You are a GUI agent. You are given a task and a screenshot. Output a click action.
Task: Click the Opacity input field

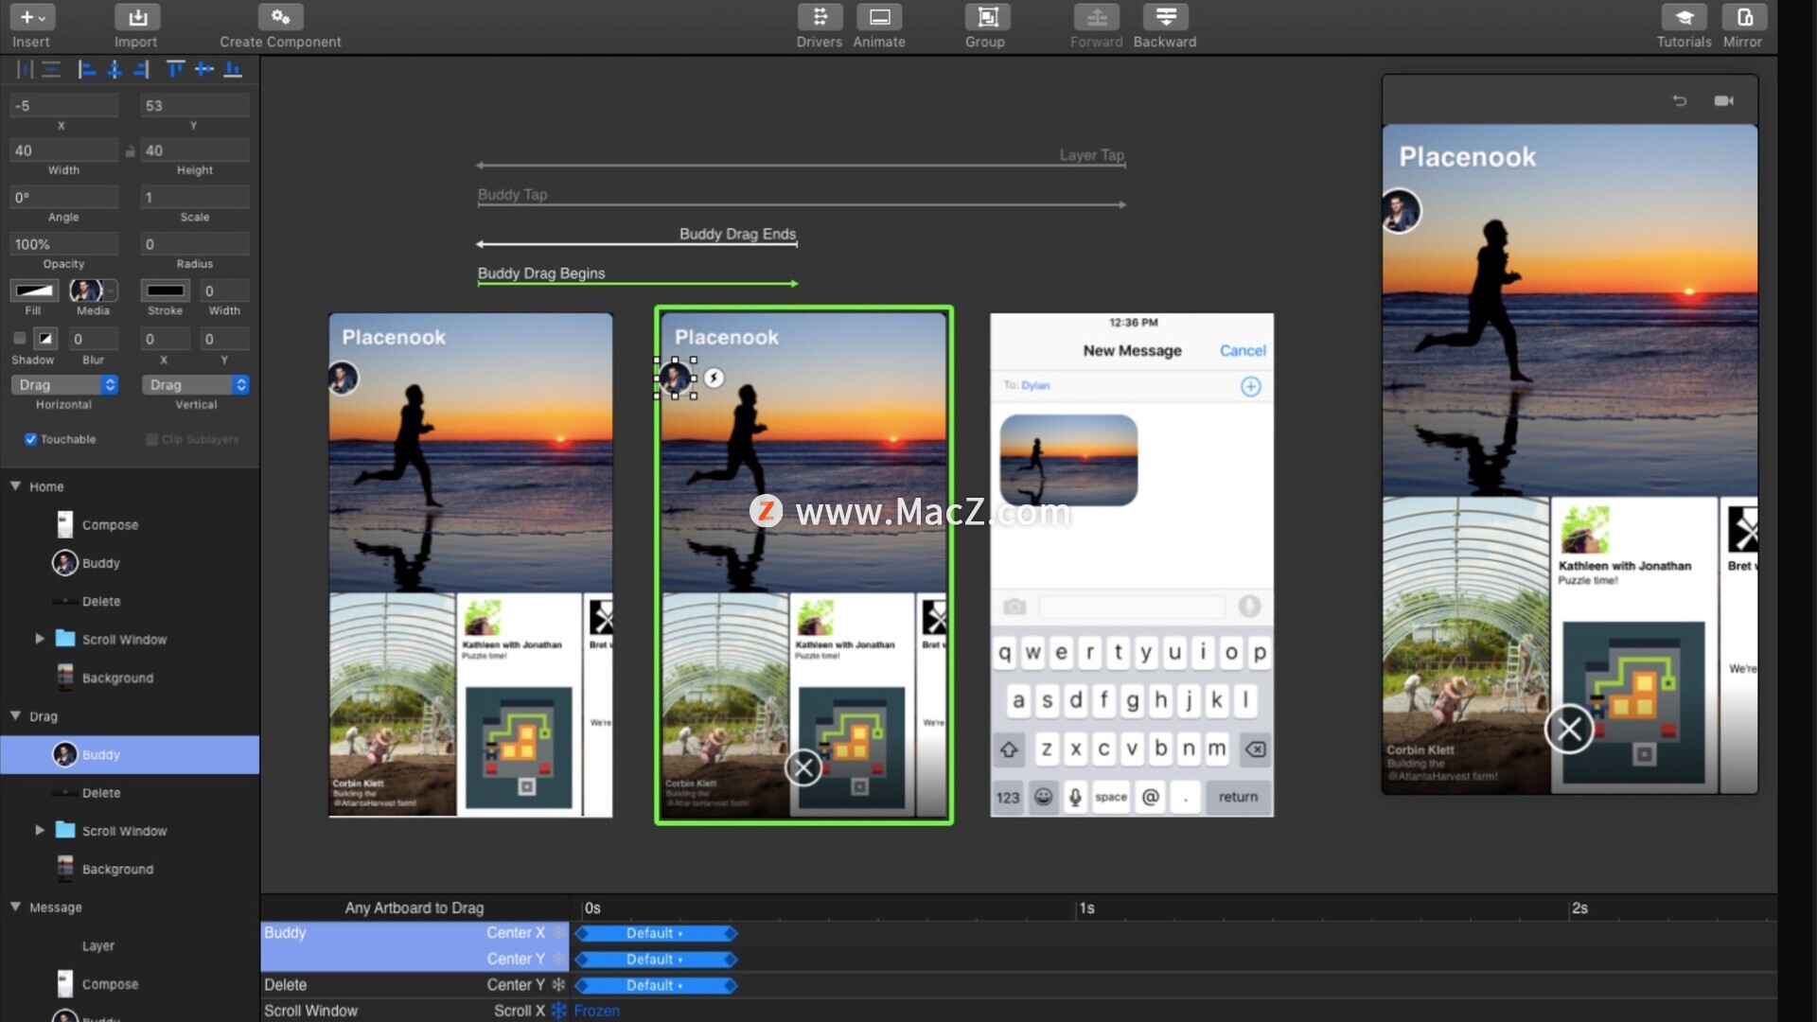[63, 244]
